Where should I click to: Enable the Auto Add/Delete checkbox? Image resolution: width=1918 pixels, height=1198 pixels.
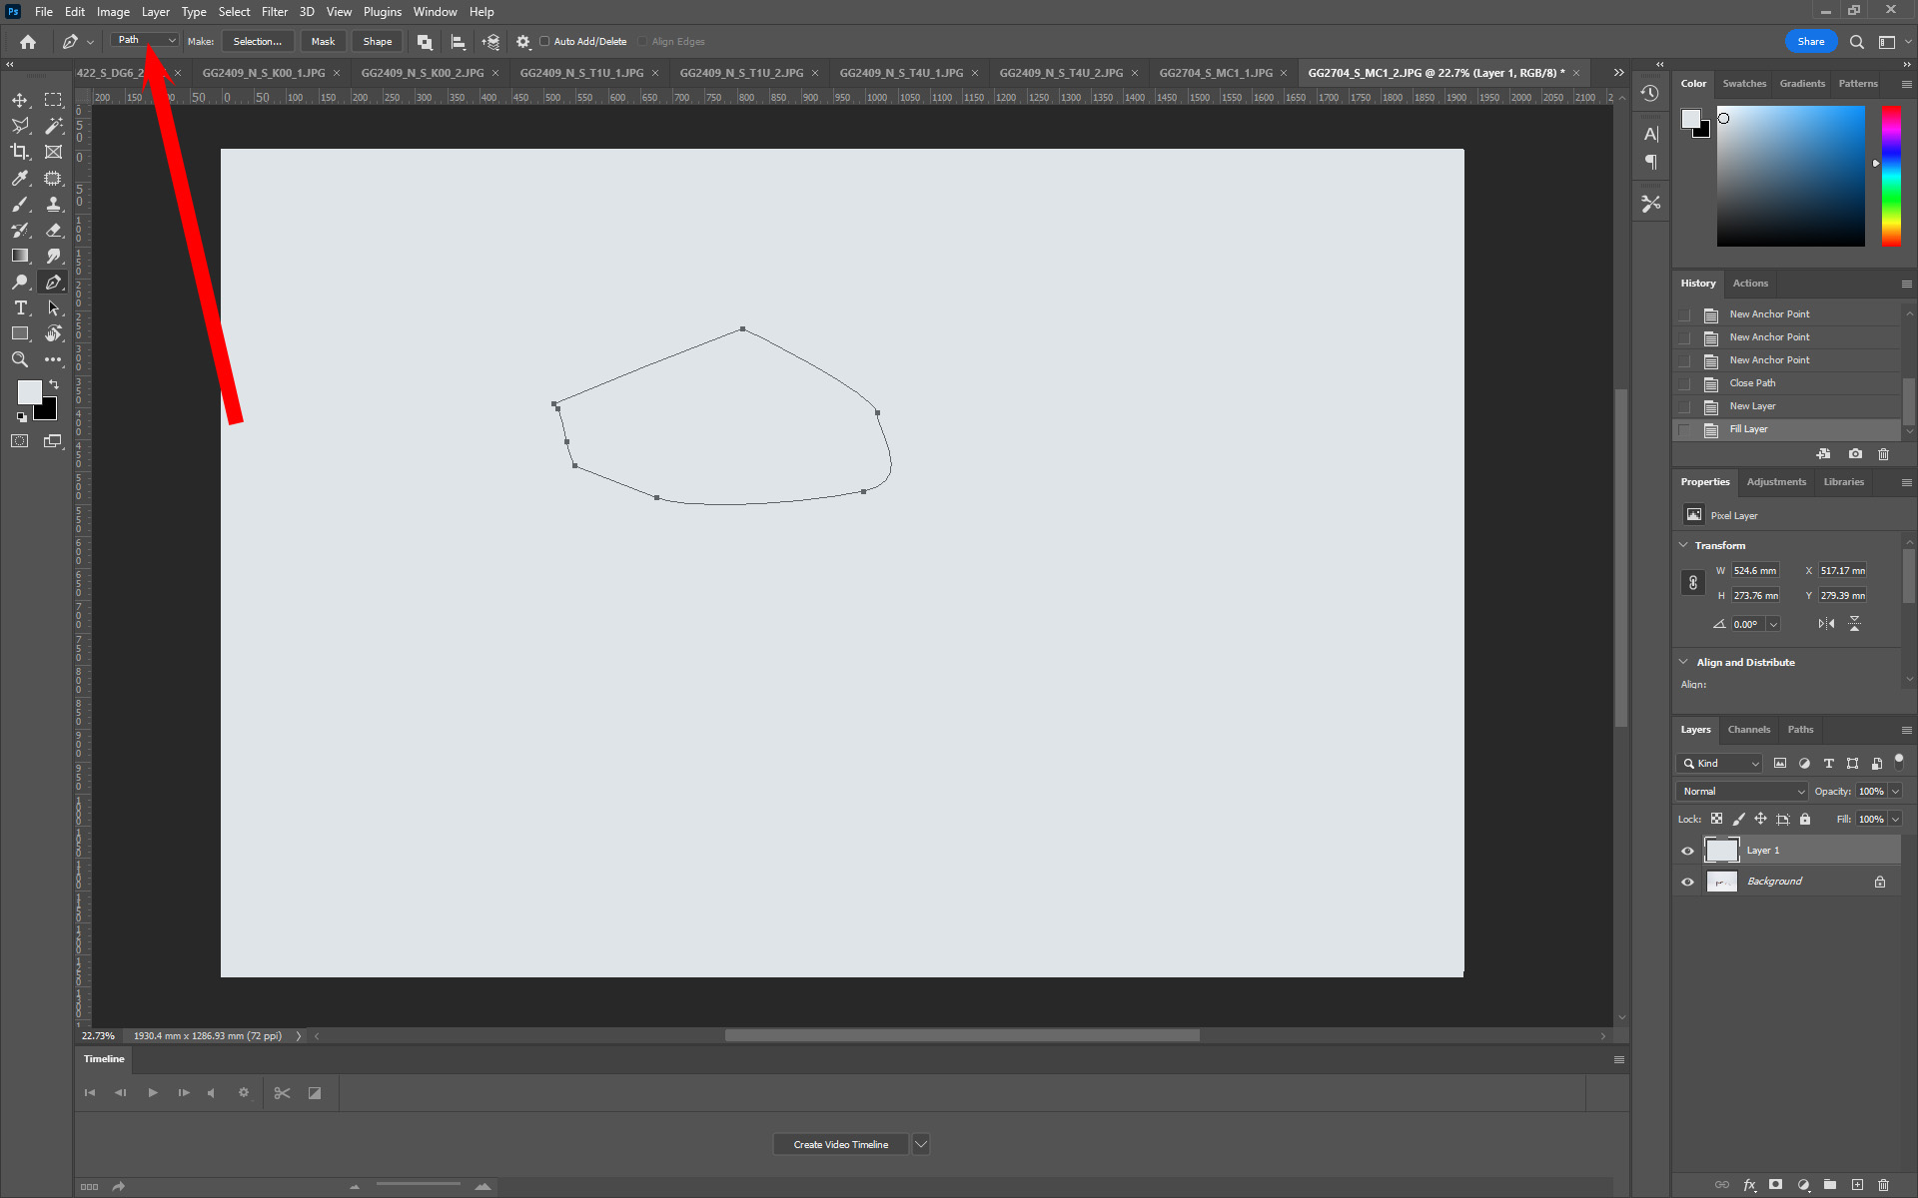pyautogui.click(x=545, y=41)
